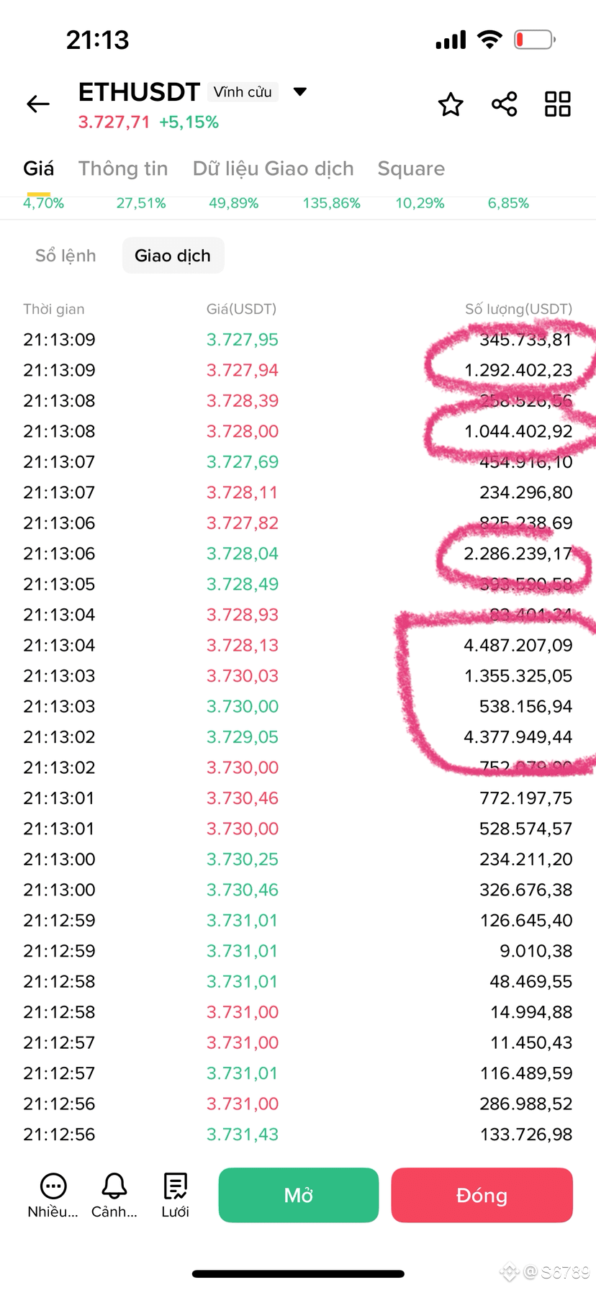Select the Giá tab

pyautogui.click(x=39, y=168)
